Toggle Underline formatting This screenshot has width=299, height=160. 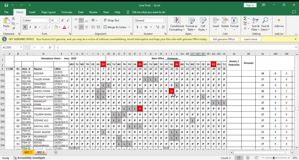coord(36,27)
